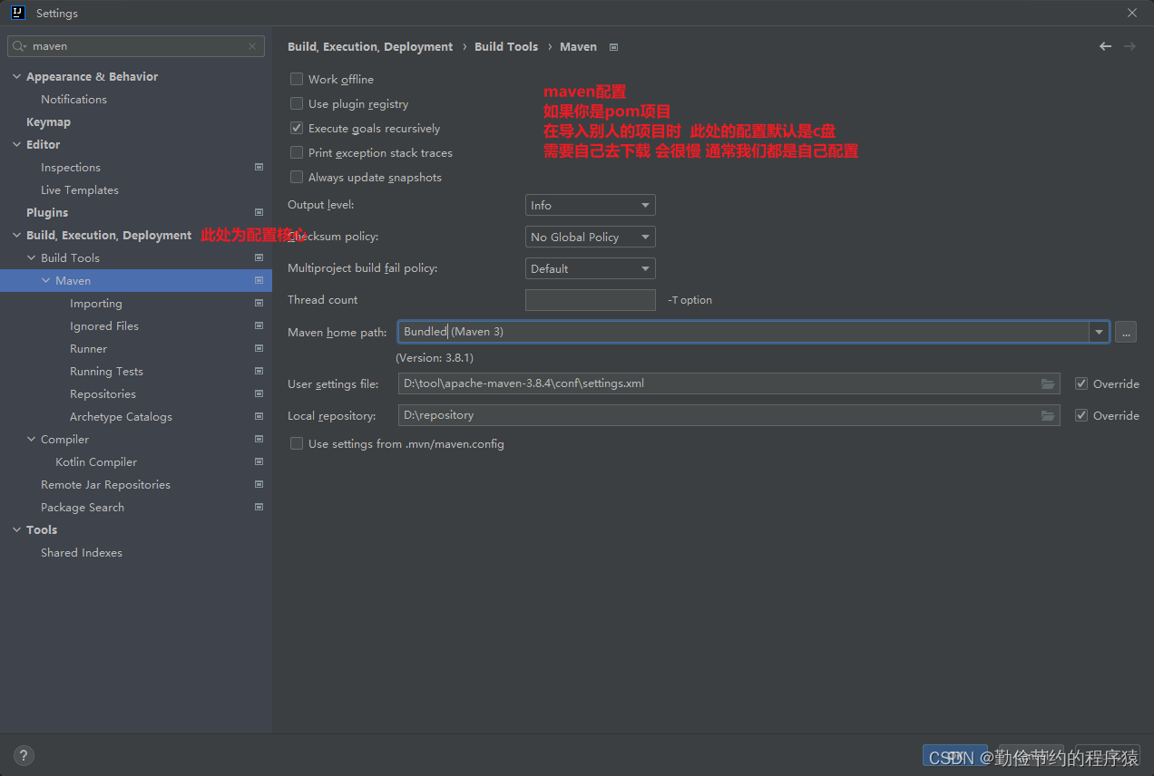This screenshot has height=776, width=1154.
Task: Click project icon on Repositories row
Action: tap(259, 393)
